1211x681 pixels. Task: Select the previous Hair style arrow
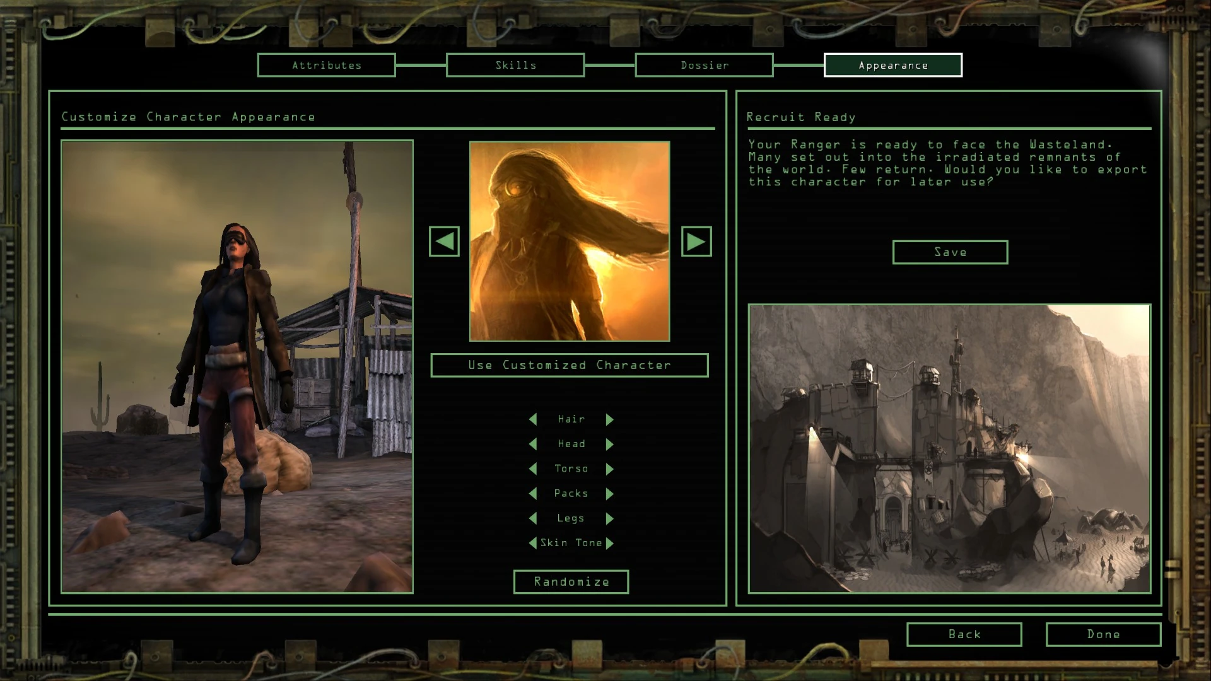(x=533, y=419)
